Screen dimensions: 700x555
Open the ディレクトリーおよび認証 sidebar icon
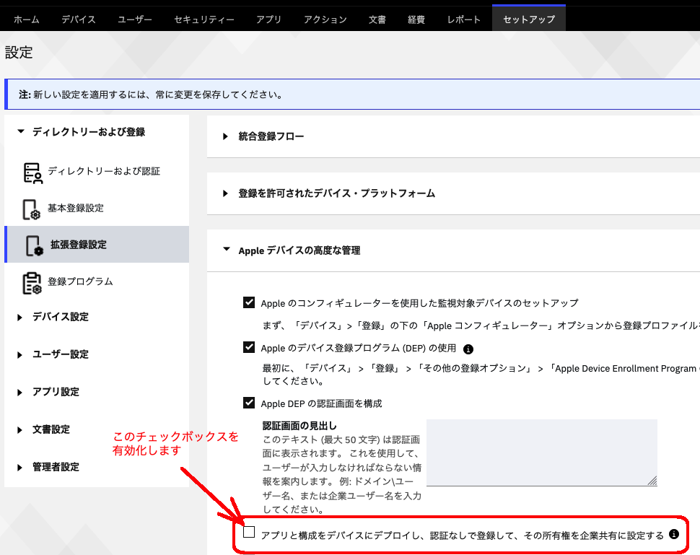click(x=32, y=172)
